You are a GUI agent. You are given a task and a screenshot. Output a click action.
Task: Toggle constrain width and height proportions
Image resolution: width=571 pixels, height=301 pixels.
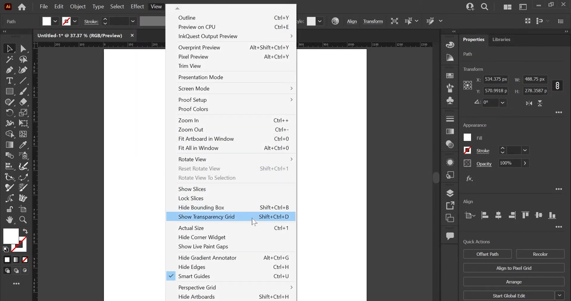pos(557,85)
